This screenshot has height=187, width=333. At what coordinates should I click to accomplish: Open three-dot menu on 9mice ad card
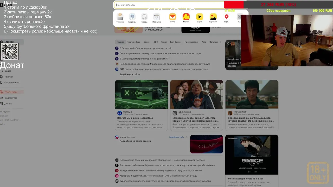275,138
